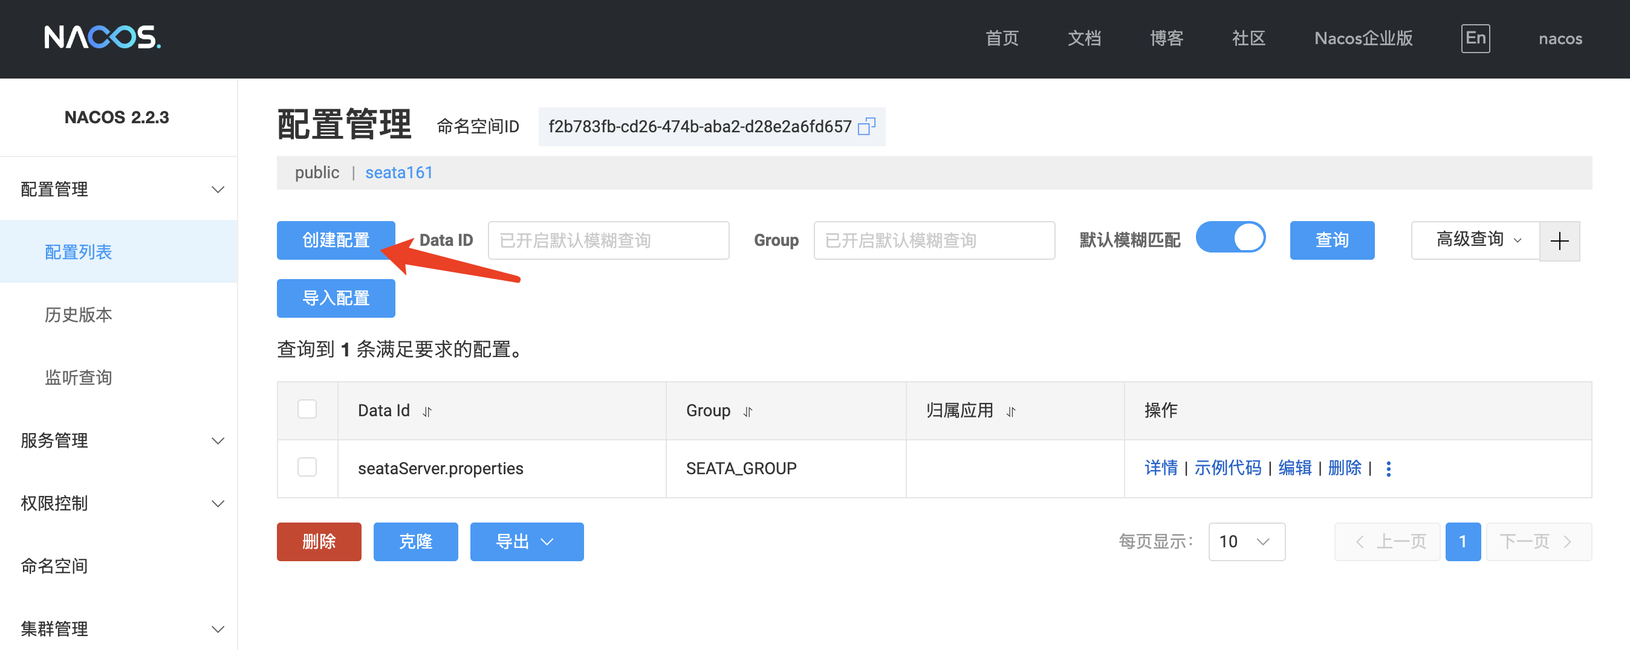Image resolution: width=1630 pixels, height=650 pixels.
Task: Open the more-actions dots for seataServer.properties
Action: (1388, 469)
